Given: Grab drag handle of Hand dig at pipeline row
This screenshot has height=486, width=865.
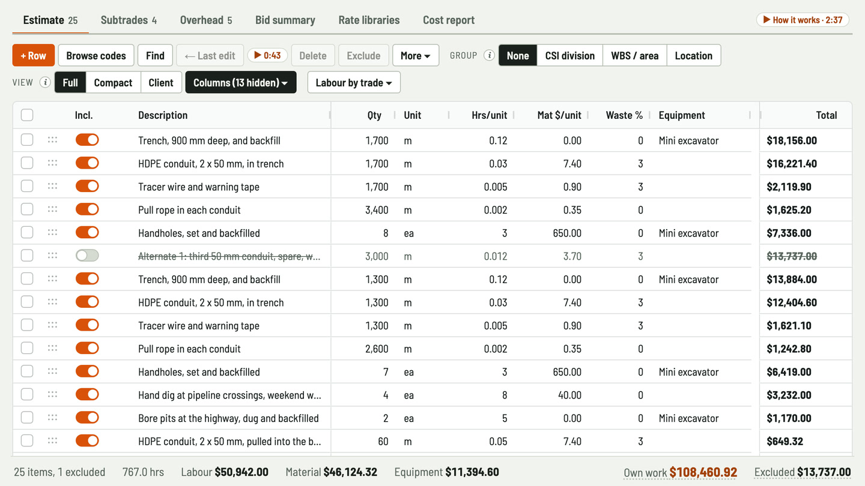Looking at the screenshot, I should pyautogui.click(x=52, y=395).
